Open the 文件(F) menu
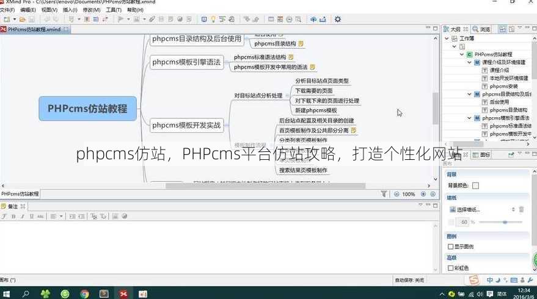537x299 pixels. [x=7, y=10]
